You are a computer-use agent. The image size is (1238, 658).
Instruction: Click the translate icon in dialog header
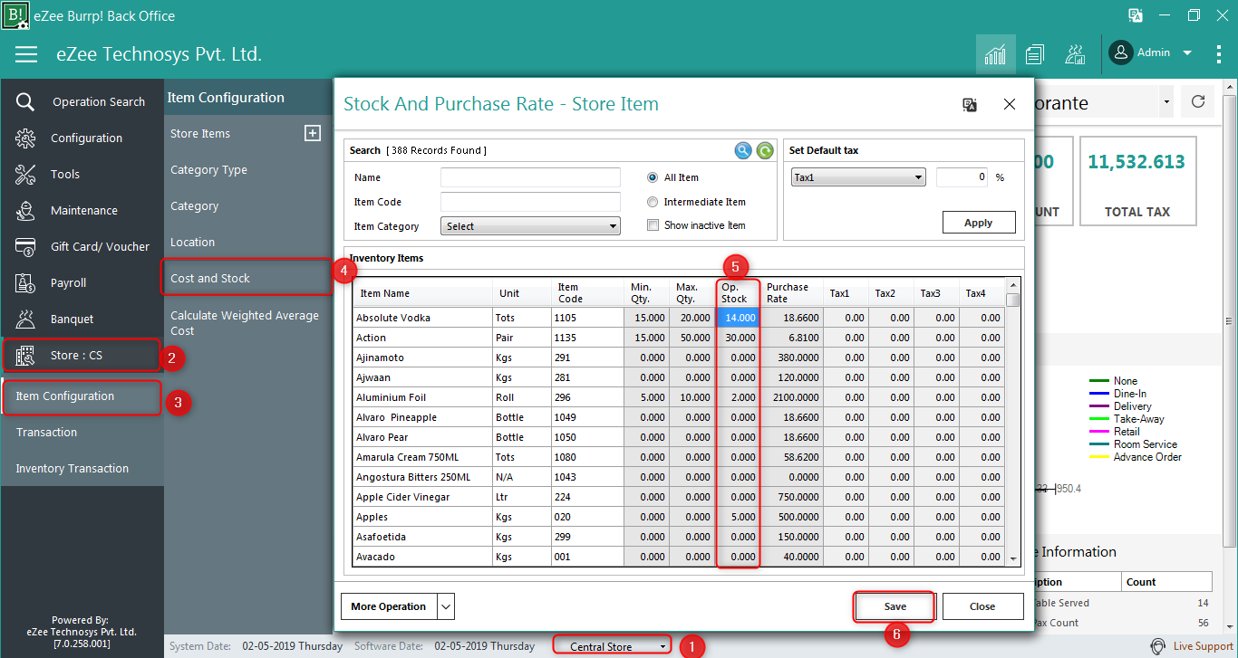click(x=970, y=105)
